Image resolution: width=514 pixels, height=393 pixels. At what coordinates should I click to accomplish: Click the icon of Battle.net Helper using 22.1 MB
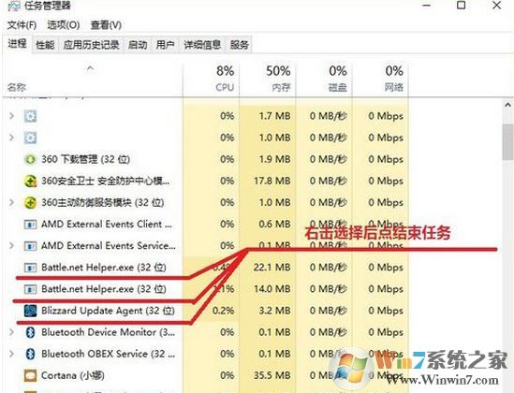point(31,268)
